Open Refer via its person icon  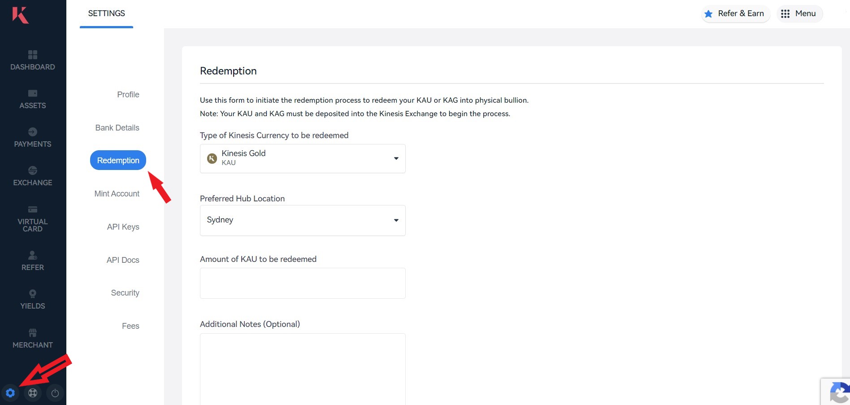33,255
